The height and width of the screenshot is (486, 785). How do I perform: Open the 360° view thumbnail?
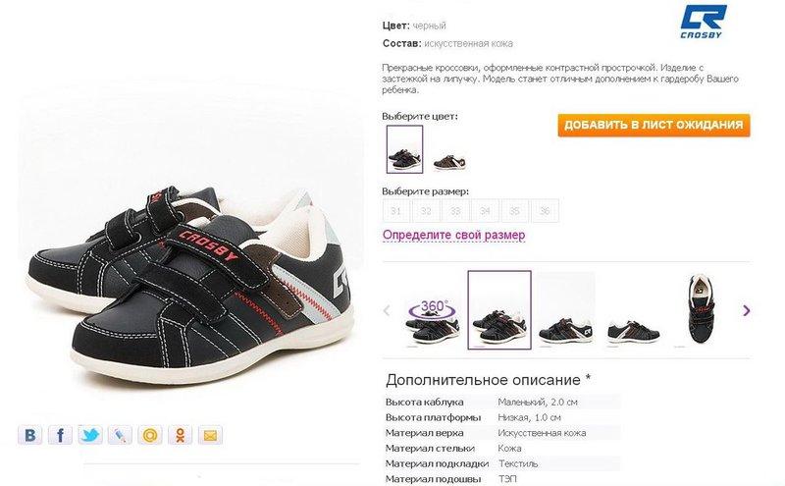tap(432, 322)
